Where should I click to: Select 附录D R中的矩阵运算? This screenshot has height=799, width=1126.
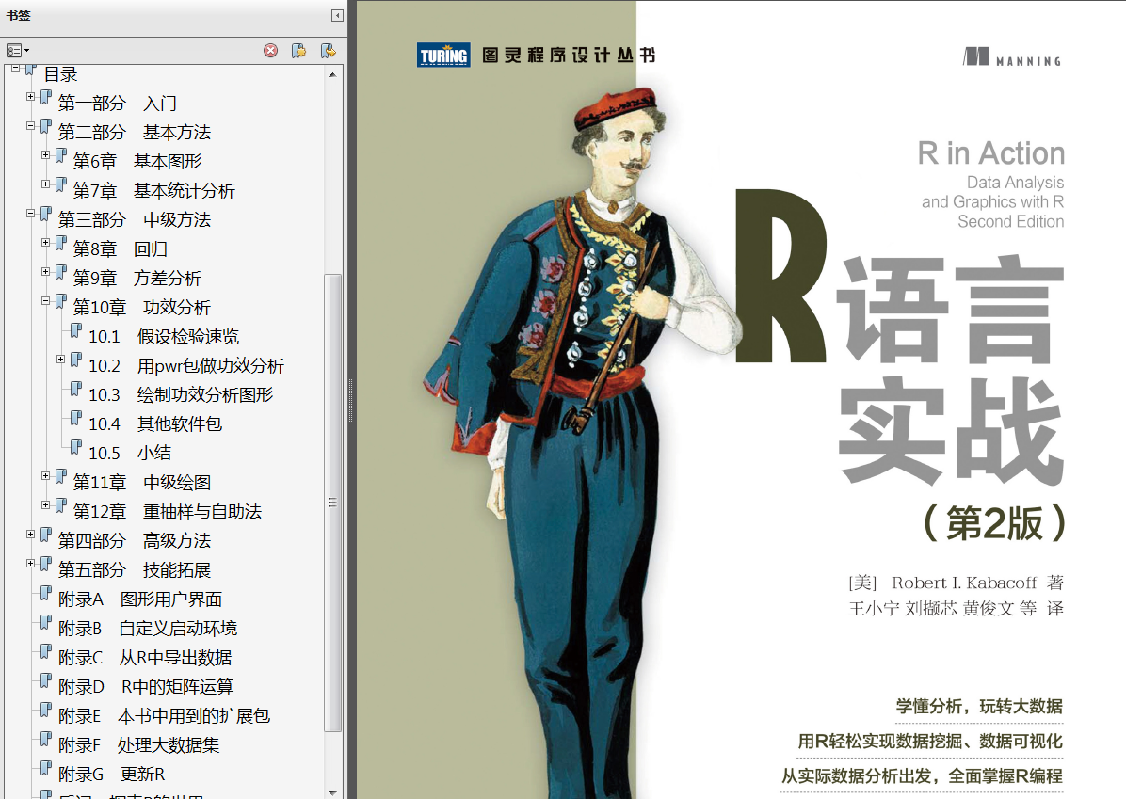coord(146,687)
